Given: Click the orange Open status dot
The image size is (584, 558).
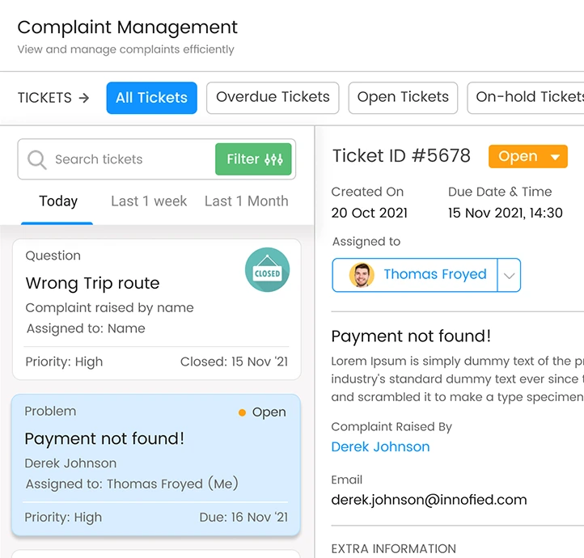Looking at the screenshot, I should 242,412.
